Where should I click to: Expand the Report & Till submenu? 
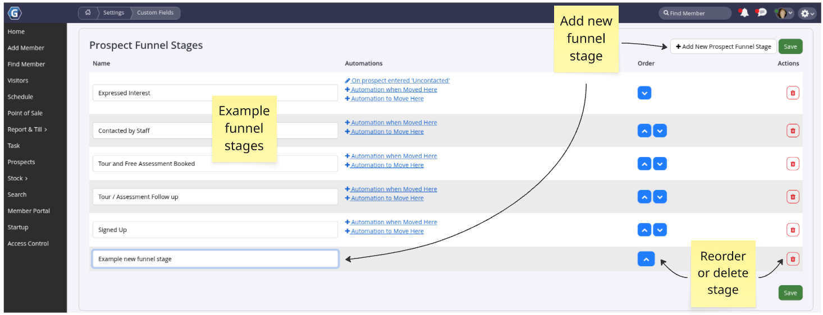tap(28, 129)
